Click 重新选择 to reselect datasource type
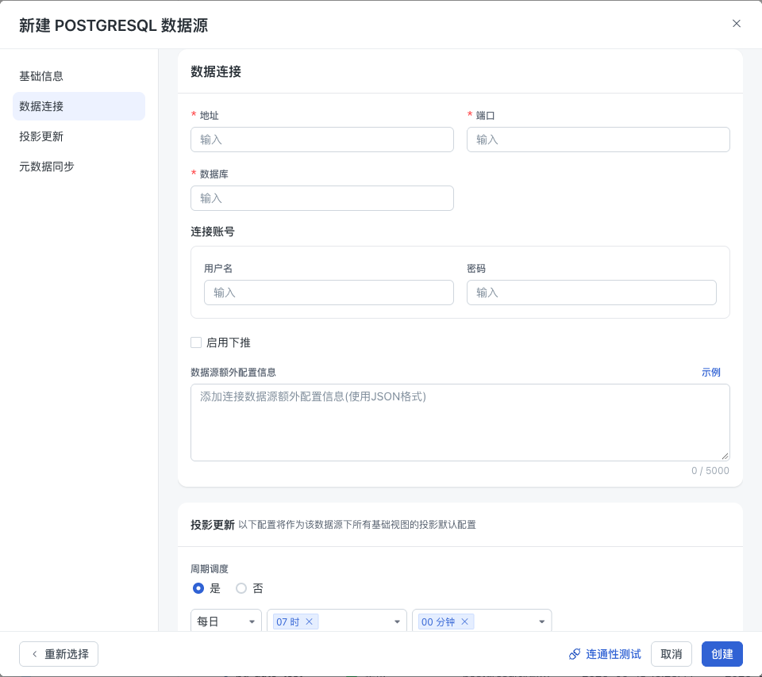This screenshot has height=677, width=762. click(x=59, y=654)
